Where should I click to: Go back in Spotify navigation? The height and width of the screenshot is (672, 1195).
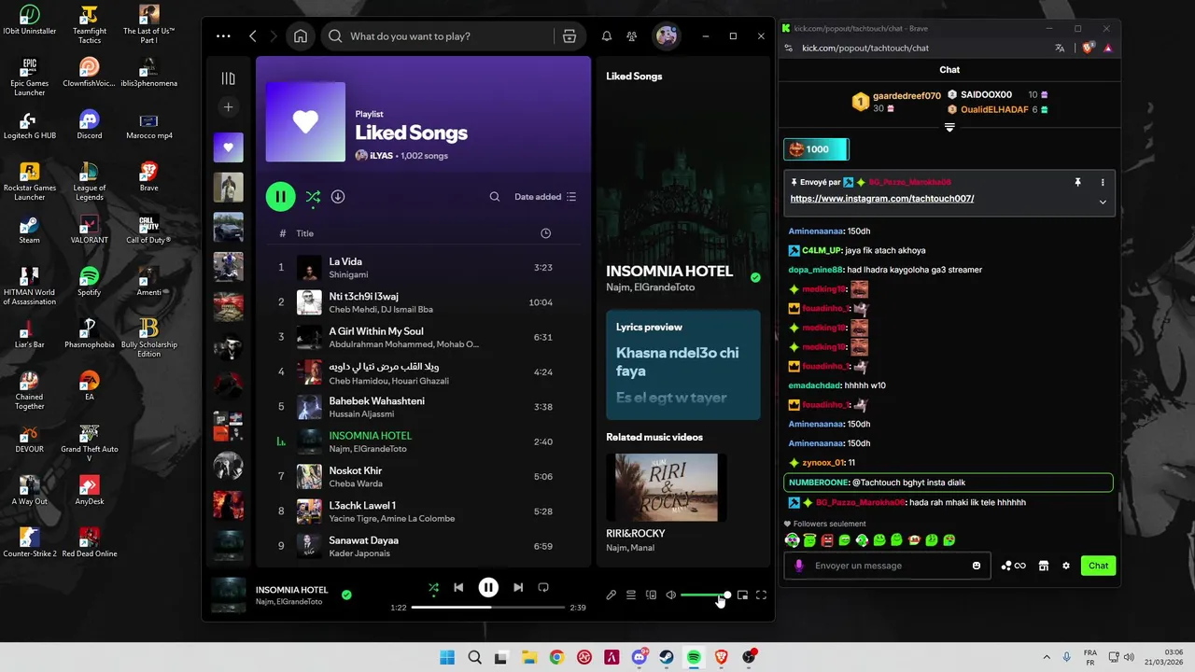coord(253,36)
